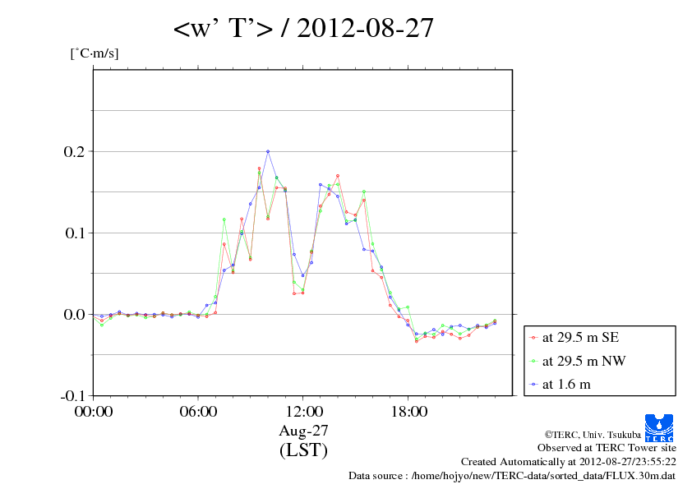Click the 'Aug-27' date label
692x489 pixels.
tap(303, 431)
